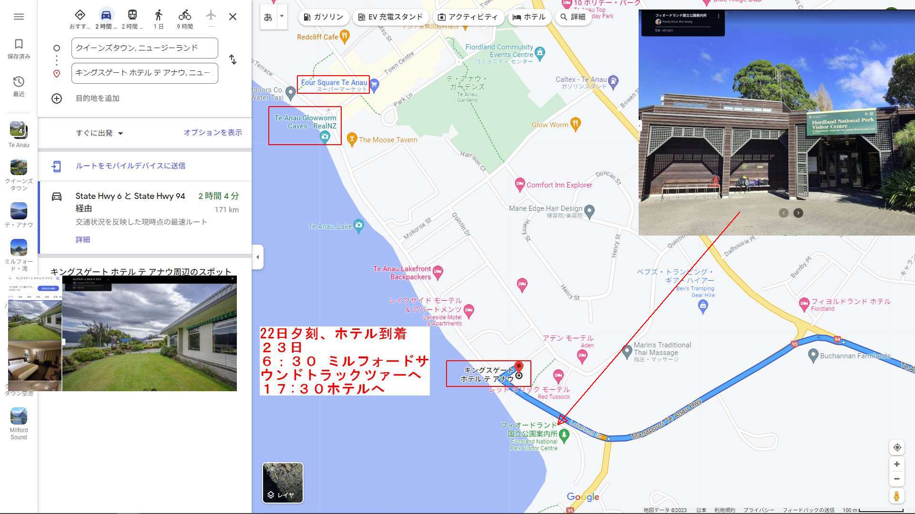This screenshot has height=514, width=915.
Task: Go to next photo in visitor centre viewer
Action: point(798,213)
